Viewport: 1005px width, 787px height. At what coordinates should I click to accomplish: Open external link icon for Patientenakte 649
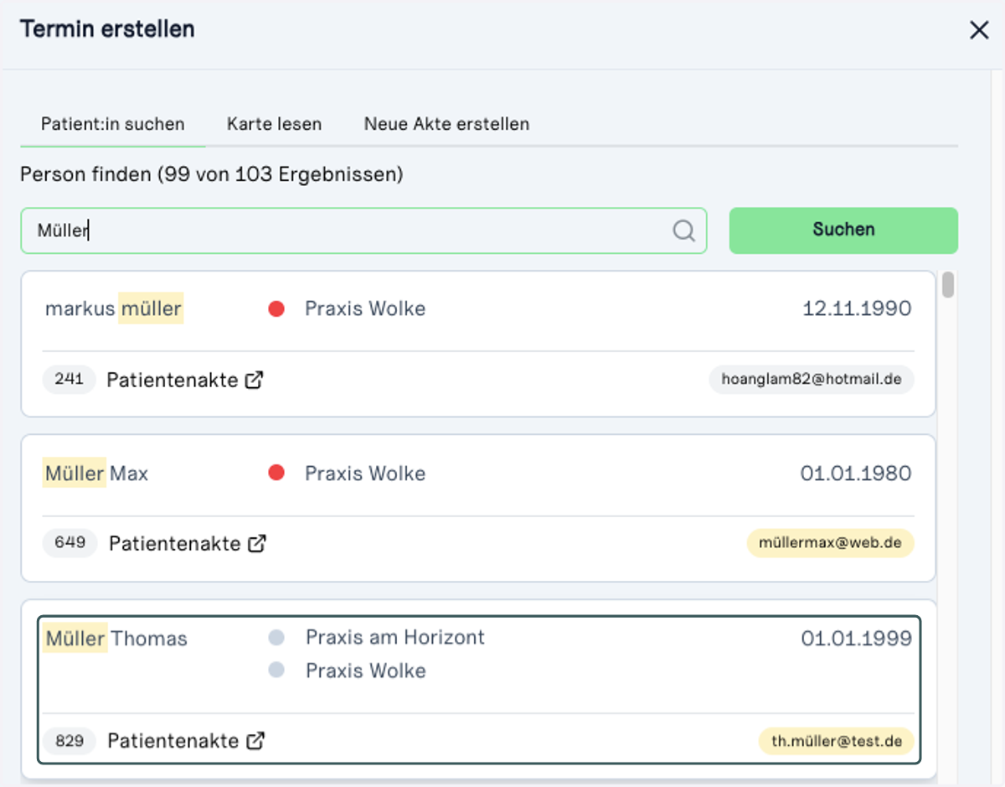pyautogui.click(x=257, y=543)
